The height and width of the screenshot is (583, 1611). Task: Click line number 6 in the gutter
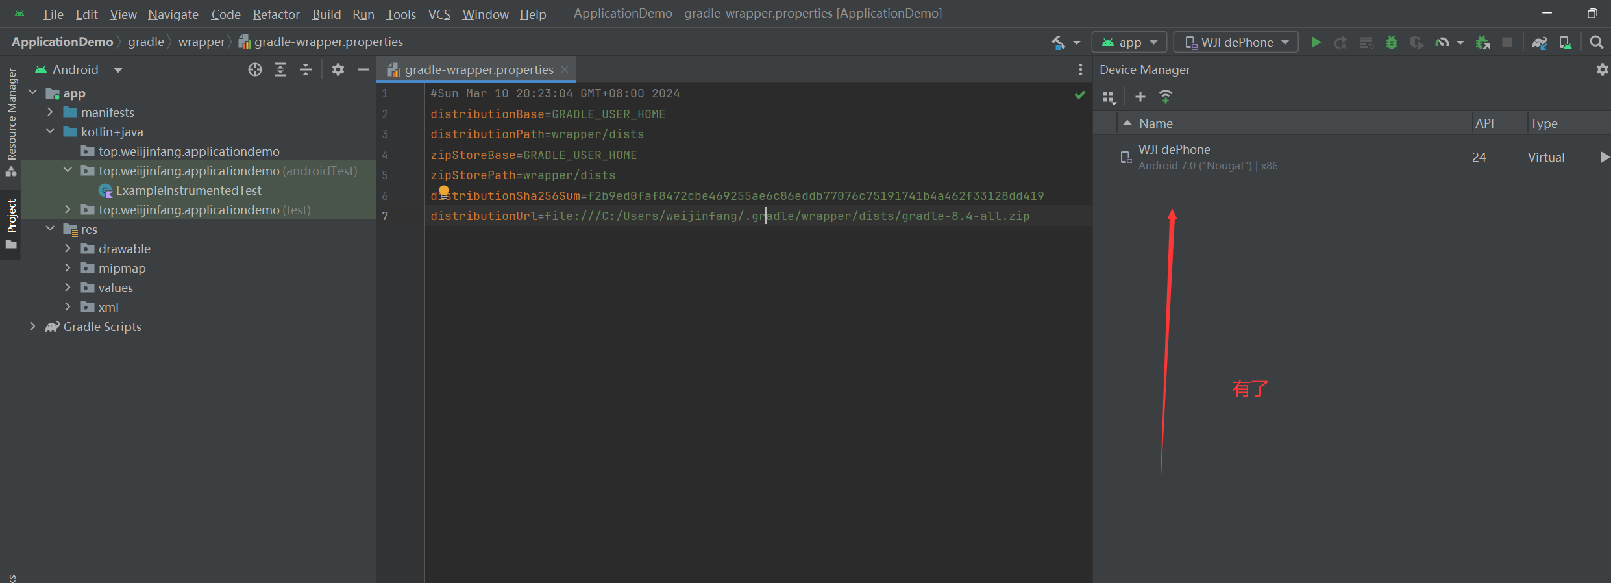tap(385, 196)
